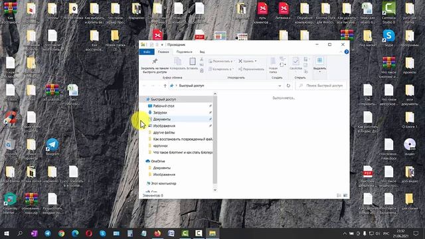Image resolution: width=425 pixels, height=239 pixels.
Task: Switch to details view in status bar
Action: pos(339,195)
